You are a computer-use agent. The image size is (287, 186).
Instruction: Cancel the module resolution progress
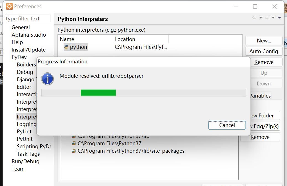click(x=227, y=125)
